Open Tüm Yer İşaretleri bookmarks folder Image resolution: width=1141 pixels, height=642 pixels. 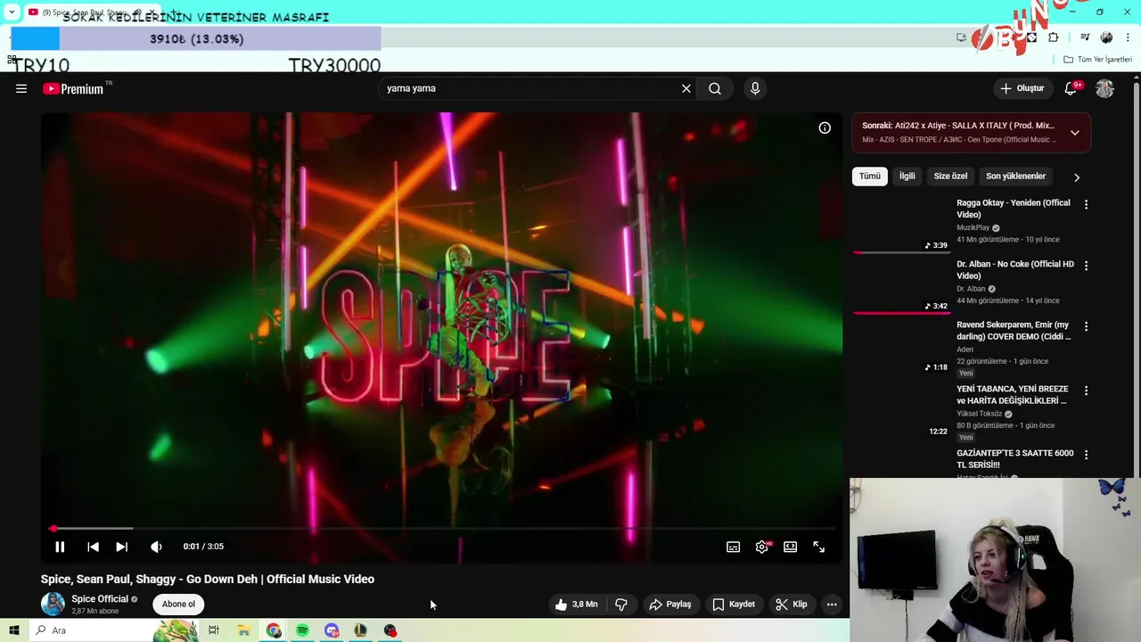[x=1097, y=60]
